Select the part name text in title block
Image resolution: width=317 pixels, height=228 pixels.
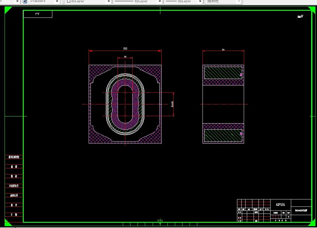pyautogui.click(x=301, y=210)
